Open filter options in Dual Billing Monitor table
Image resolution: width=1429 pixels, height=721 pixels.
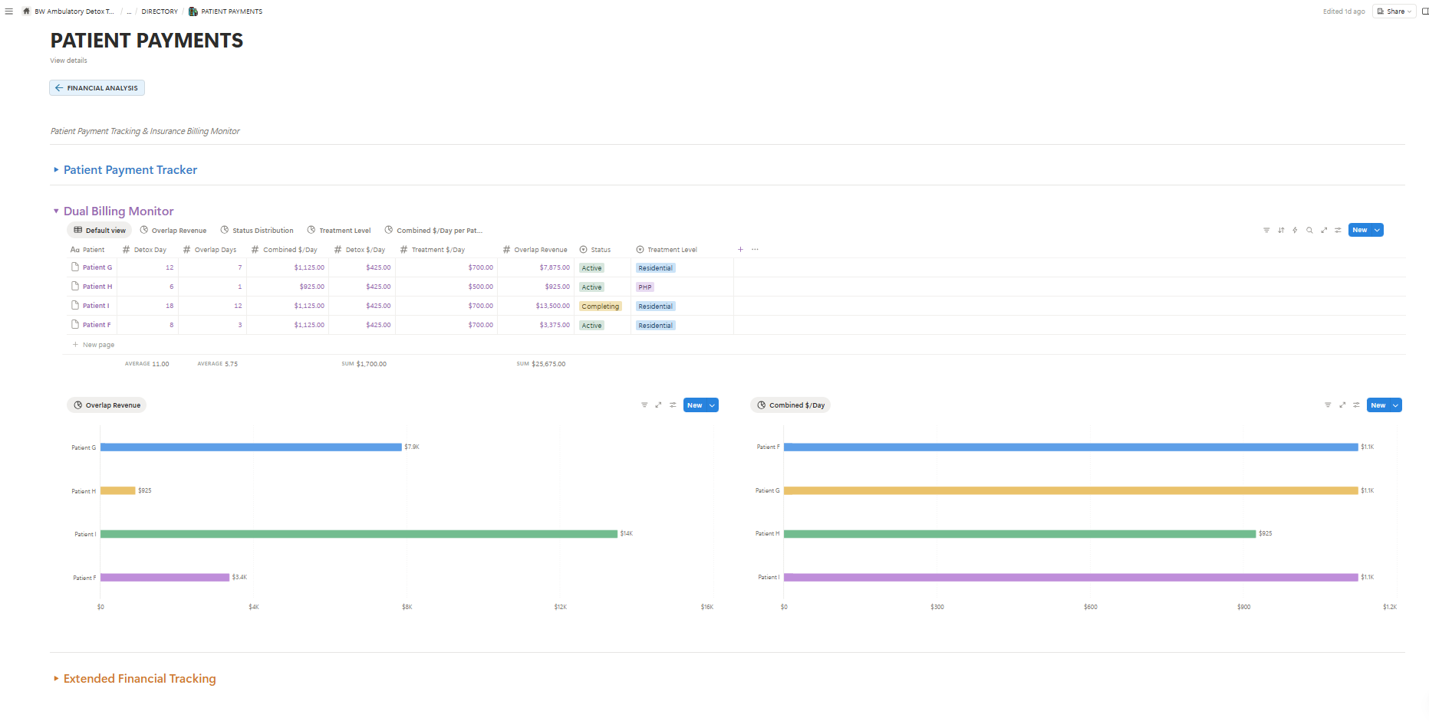[x=1266, y=230]
